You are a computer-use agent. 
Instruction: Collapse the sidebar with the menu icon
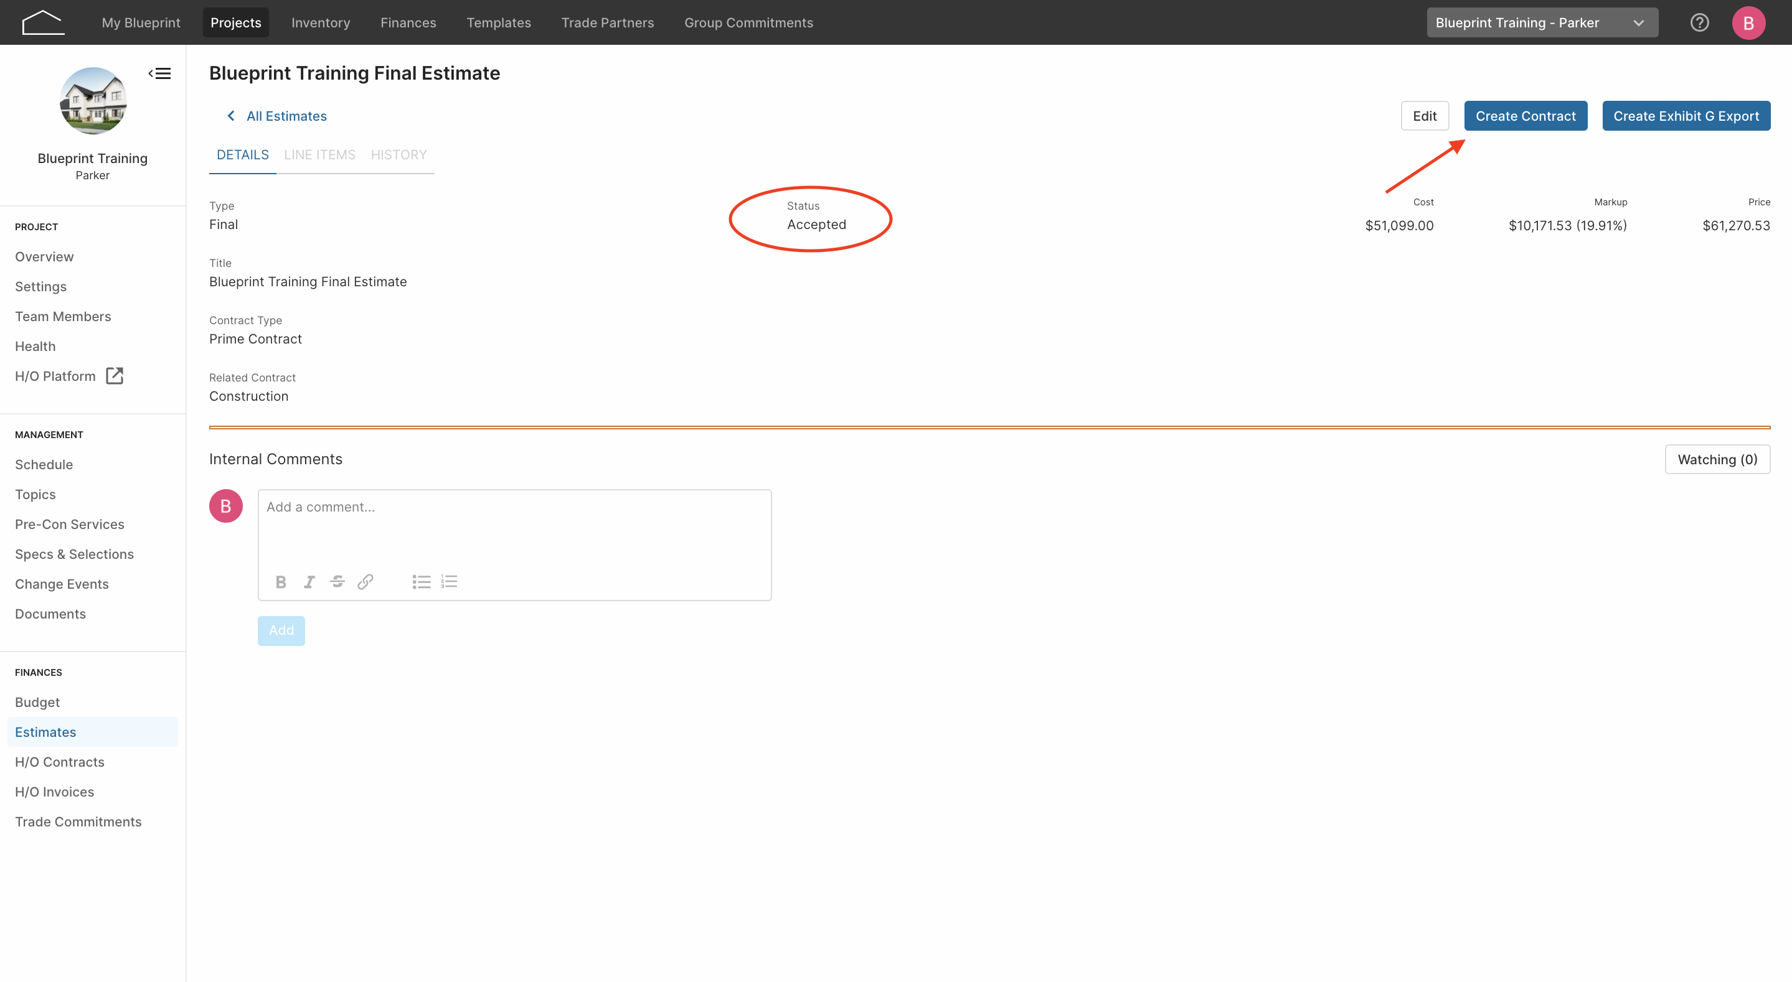tap(160, 73)
